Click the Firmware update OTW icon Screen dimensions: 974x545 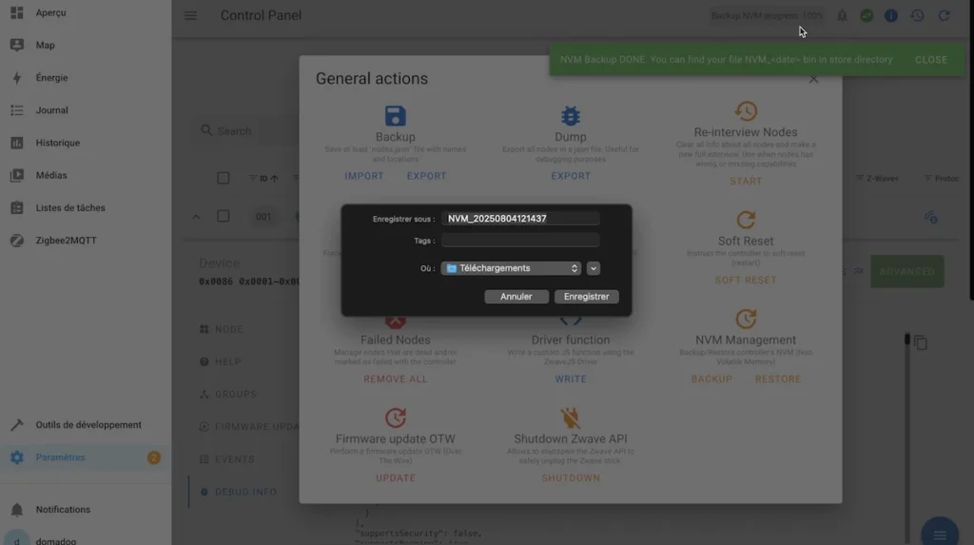[395, 418]
